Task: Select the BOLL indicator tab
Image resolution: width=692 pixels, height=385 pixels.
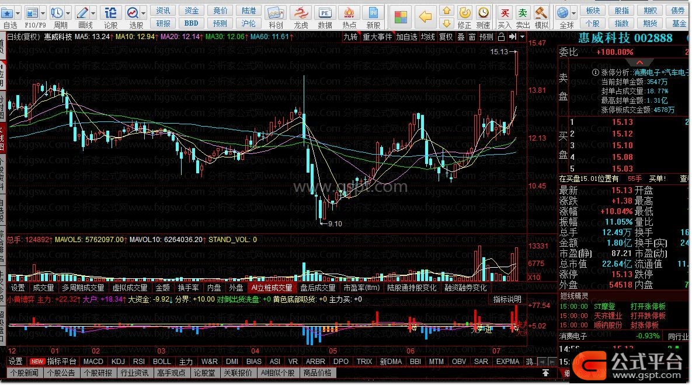Action: click(x=162, y=361)
